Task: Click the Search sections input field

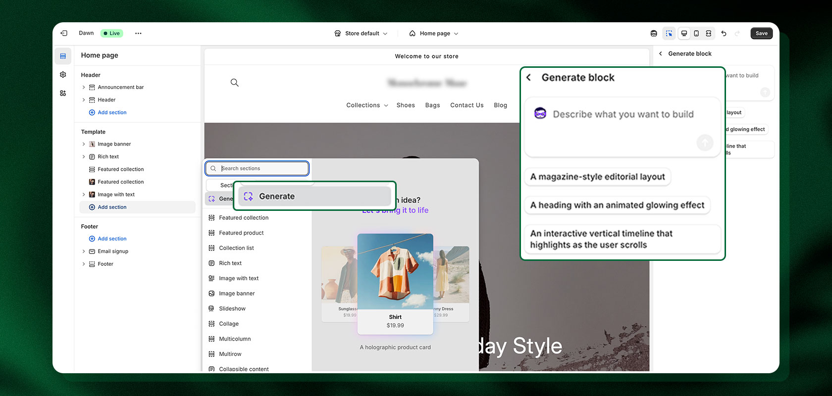Action: pyautogui.click(x=262, y=168)
